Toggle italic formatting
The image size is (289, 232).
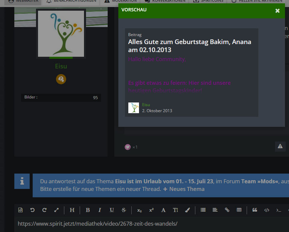100,210
